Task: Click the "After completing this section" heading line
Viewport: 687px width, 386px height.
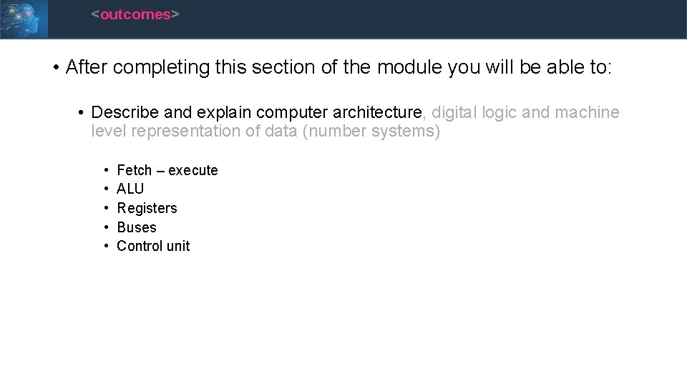Action: (338, 68)
